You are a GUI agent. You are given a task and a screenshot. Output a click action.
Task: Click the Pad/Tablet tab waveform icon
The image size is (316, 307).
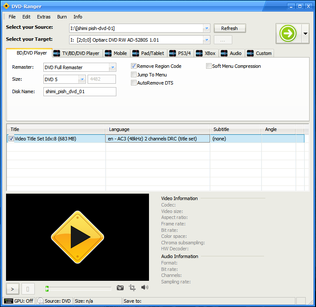(136, 53)
